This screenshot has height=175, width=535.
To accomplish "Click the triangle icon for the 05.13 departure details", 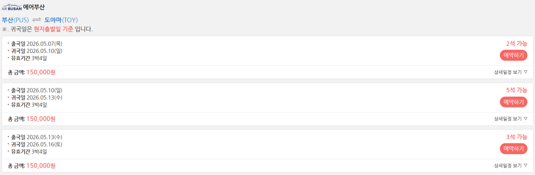I will pos(525,165).
